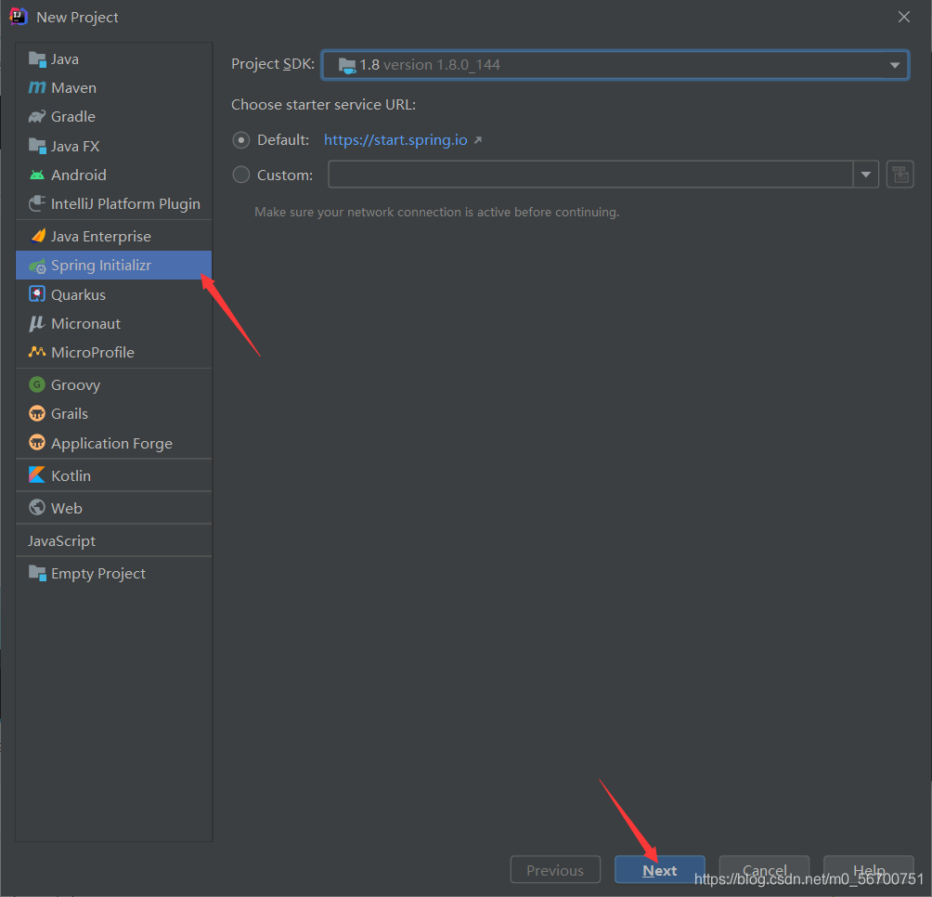Select the Custom starter URL radio button
The width and height of the screenshot is (932, 897).
pos(240,175)
